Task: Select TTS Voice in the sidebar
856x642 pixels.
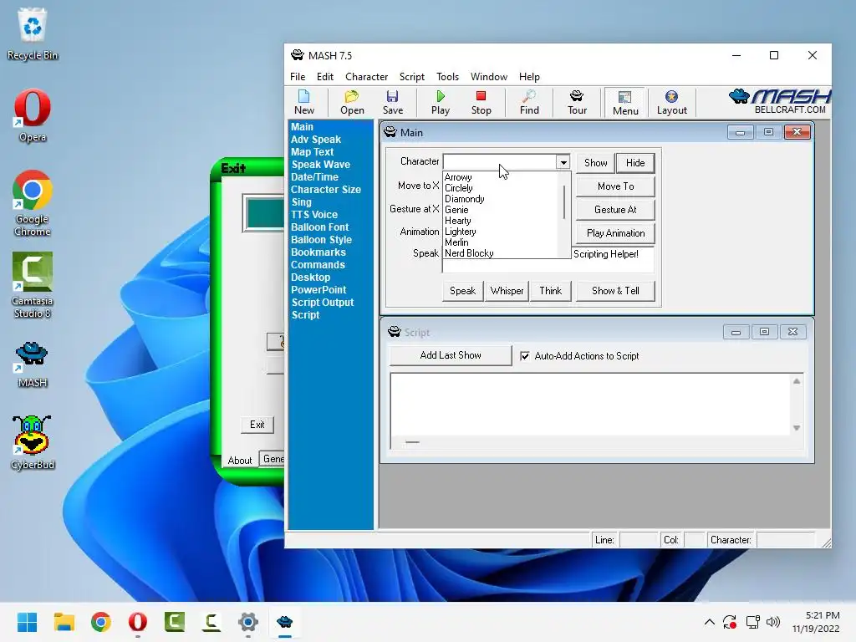Action: 314,215
